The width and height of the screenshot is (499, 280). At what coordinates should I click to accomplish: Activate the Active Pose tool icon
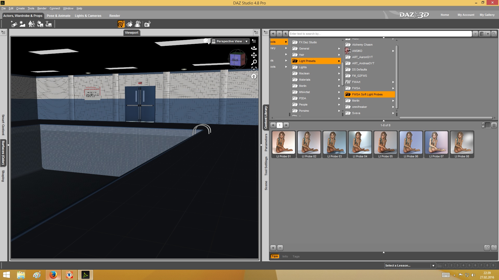(x=138, y=24)
